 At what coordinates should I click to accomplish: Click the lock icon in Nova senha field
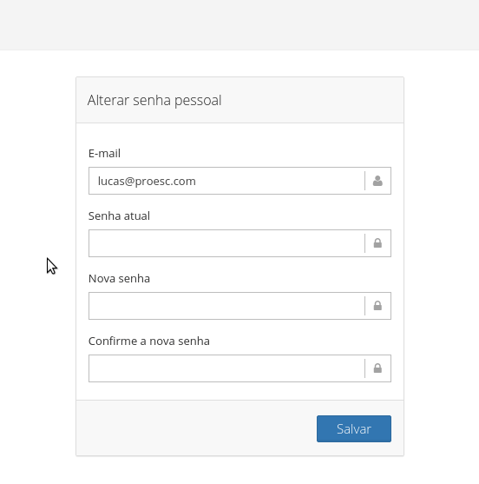377,306
